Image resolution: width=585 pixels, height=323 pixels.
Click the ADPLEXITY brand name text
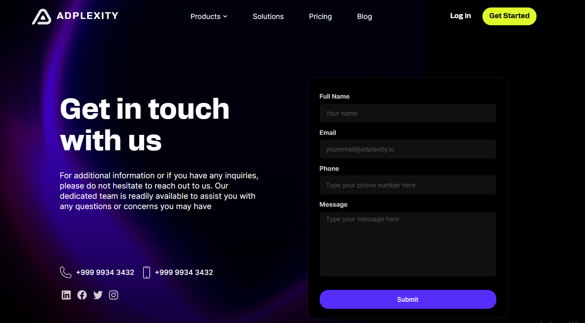[88, 16]
